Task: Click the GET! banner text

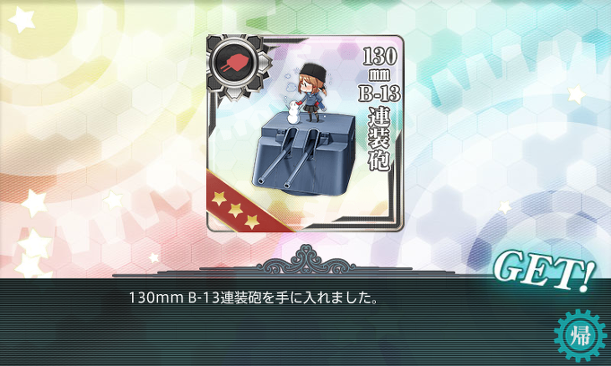Action: click(545, 271)
